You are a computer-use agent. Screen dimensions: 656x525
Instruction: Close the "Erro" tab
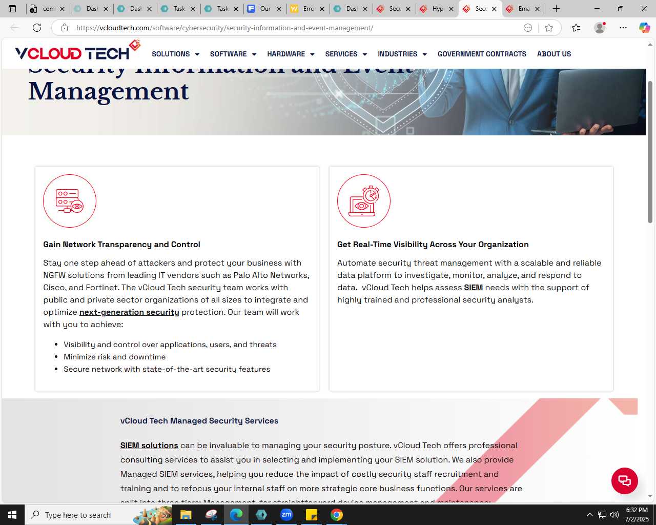click(x=323, y=9)
